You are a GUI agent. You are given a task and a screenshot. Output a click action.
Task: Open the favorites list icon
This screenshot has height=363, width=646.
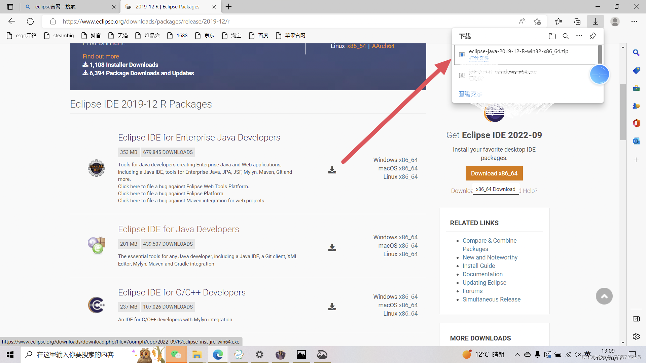(x=559, y=22)
